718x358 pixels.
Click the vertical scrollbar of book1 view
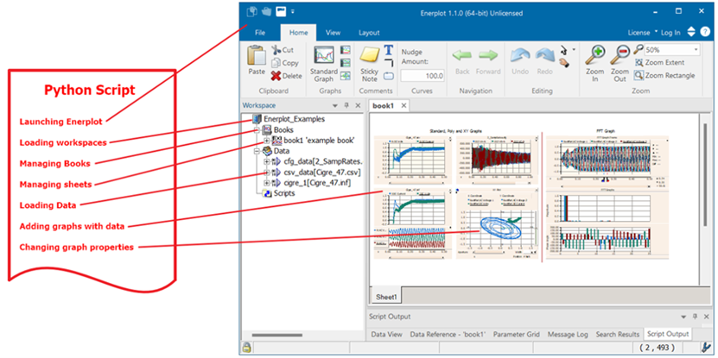[706, 173]
